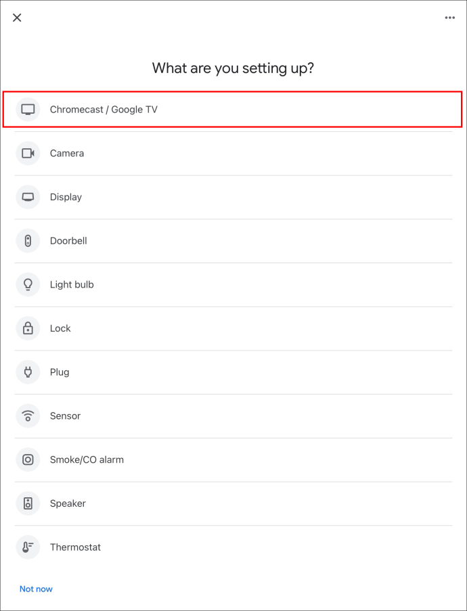Screen dimensions: 467x611
Task: Select Chromecast / Google TV label
Action: pyautogui.click(x=104, y=110)
